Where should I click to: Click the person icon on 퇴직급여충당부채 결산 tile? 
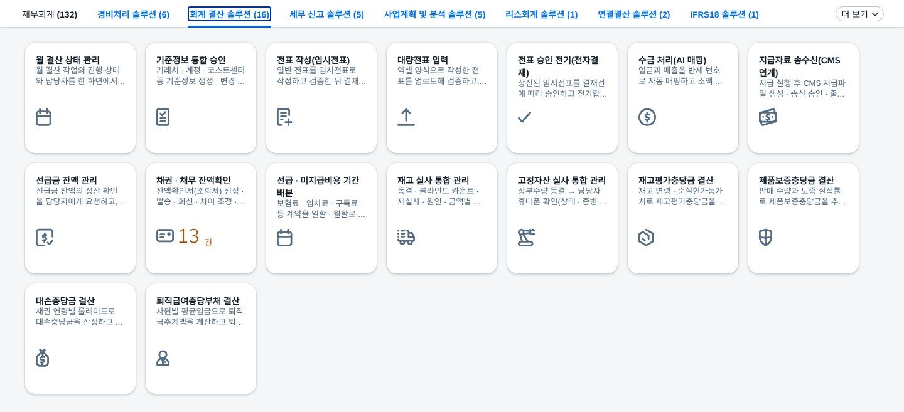163,358
